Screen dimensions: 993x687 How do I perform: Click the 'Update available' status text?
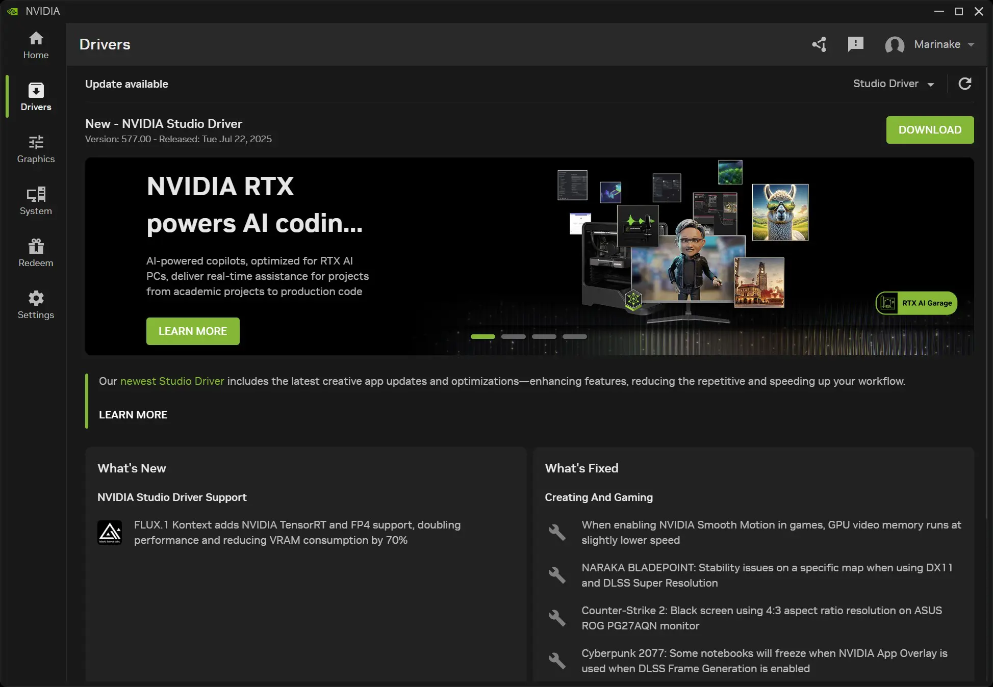[x=126, y=84]
